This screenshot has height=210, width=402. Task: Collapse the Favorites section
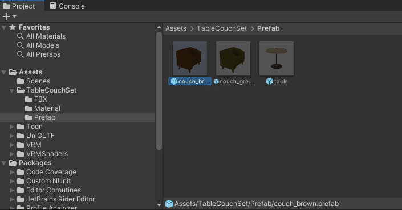coord(4,27)
